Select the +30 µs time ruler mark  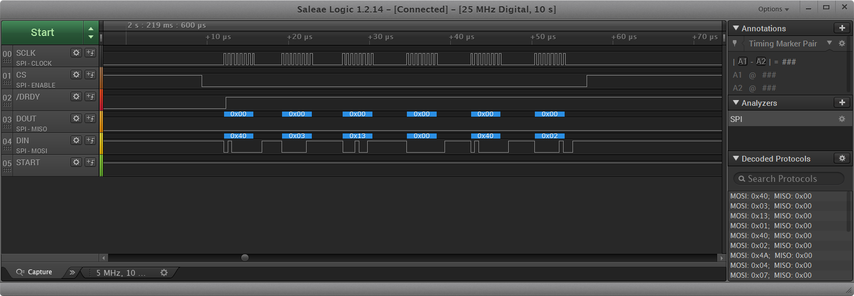point(380,37)
